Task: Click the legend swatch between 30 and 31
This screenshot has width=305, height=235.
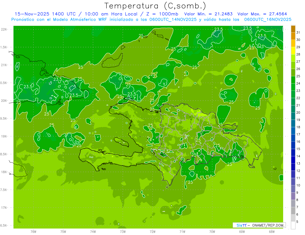Action: tap(293, 36)
